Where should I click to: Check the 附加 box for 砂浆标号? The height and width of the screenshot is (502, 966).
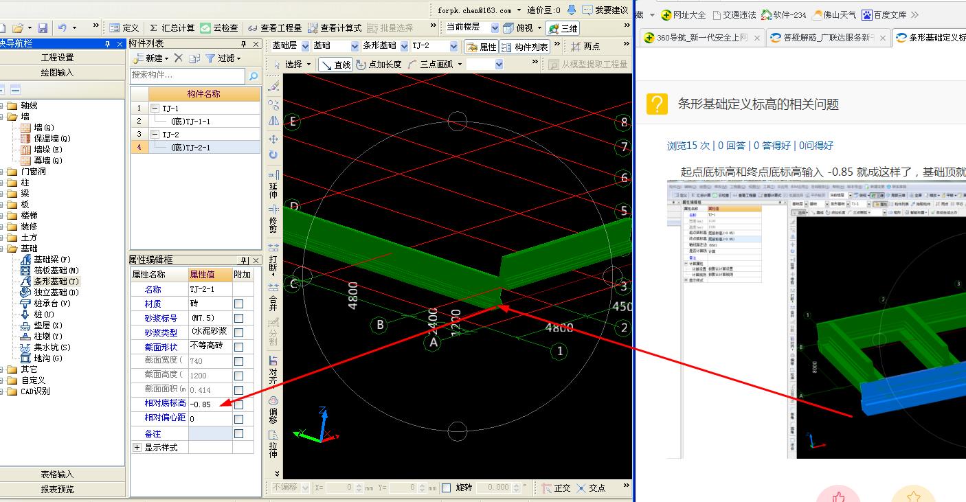[x=238, y=318]
